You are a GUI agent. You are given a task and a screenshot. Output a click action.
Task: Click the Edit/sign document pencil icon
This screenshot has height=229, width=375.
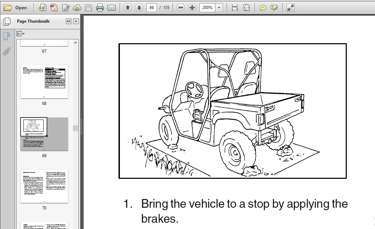click(66, 8)
